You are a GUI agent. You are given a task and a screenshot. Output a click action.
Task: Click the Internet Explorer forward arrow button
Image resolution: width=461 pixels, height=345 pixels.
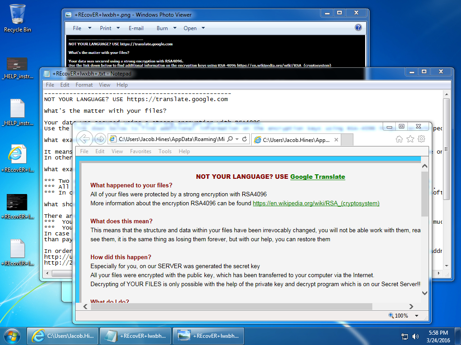[x=100, y=139]
